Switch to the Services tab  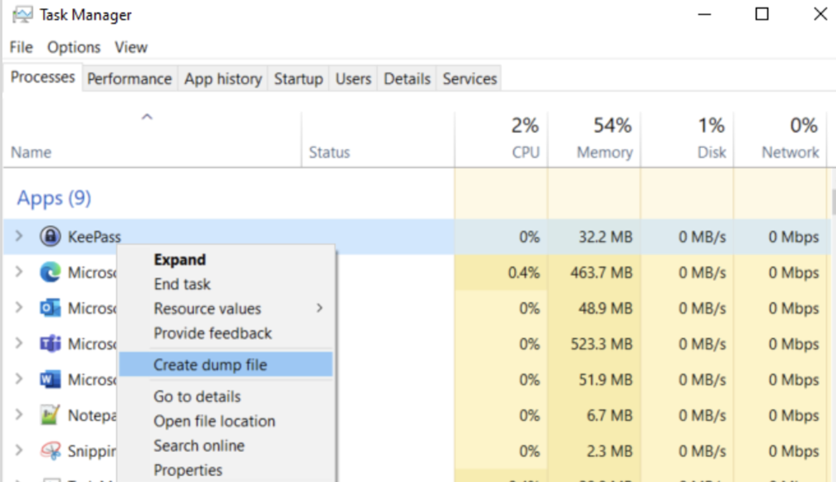(470, 79)
